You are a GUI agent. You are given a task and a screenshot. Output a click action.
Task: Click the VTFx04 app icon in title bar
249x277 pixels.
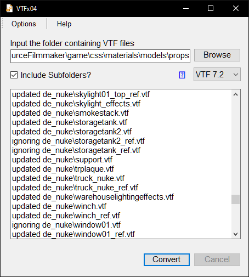click(x=9, y=8)
